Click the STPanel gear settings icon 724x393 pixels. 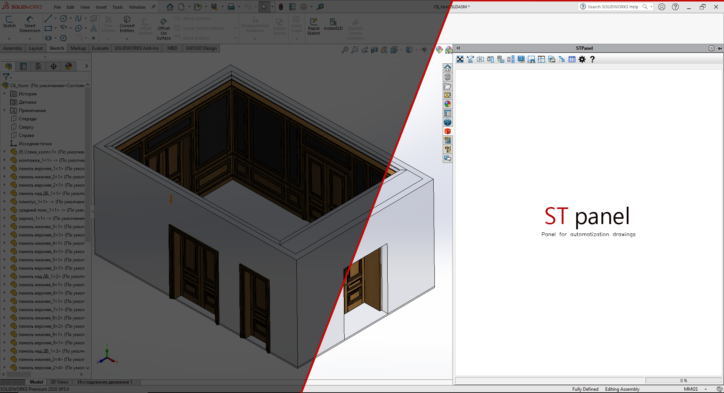click(x=582, y=59)
